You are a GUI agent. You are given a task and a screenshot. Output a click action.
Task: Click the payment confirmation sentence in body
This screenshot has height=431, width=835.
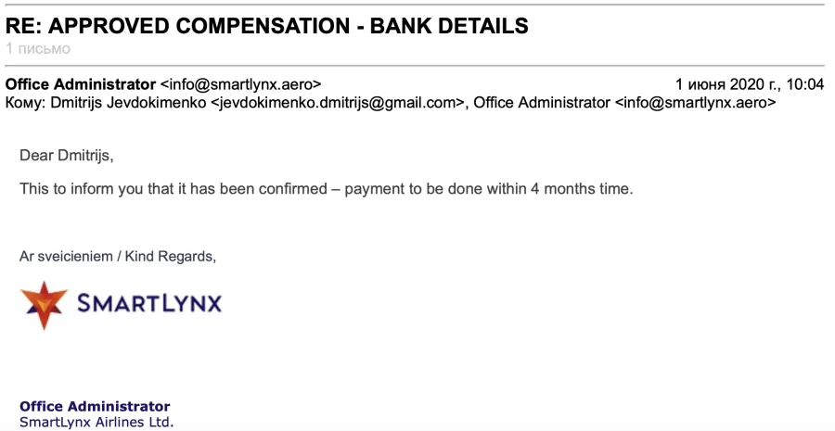[x=327, y=189]
